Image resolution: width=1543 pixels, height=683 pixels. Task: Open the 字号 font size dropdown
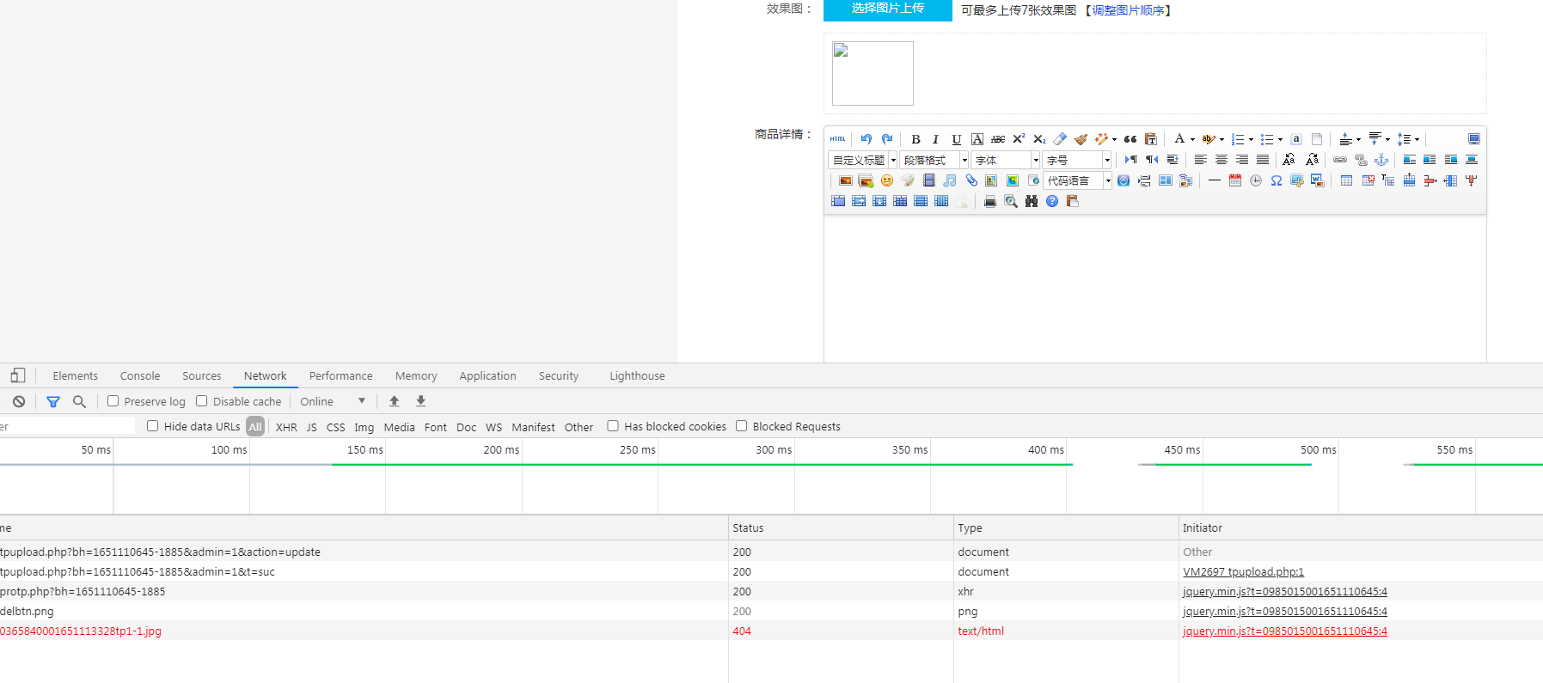click(x=1077, y=160)
